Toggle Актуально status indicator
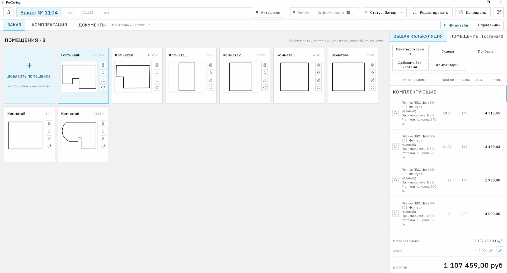The width and height of the screenshot is (507, 273). (269, 12)
